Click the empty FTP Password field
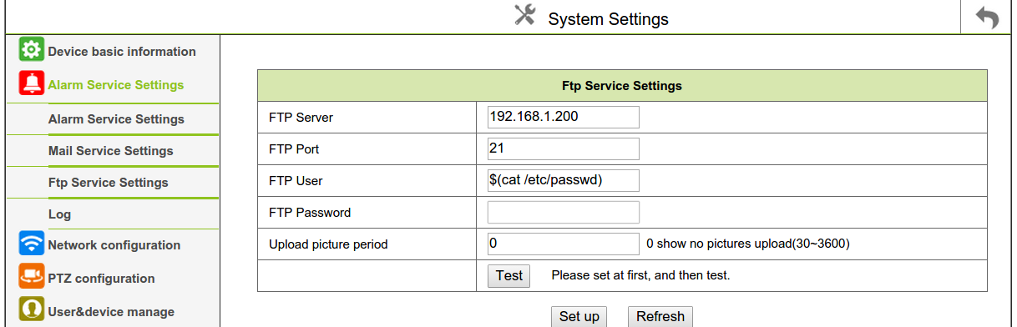Viewport: 1017px width, 327px height. 563,212
